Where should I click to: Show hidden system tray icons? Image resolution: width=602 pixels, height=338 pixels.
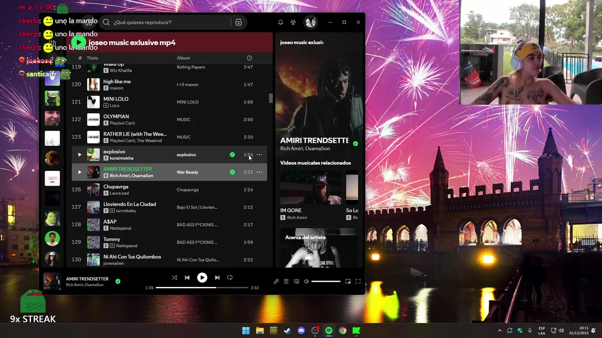[x=499, y=330]
